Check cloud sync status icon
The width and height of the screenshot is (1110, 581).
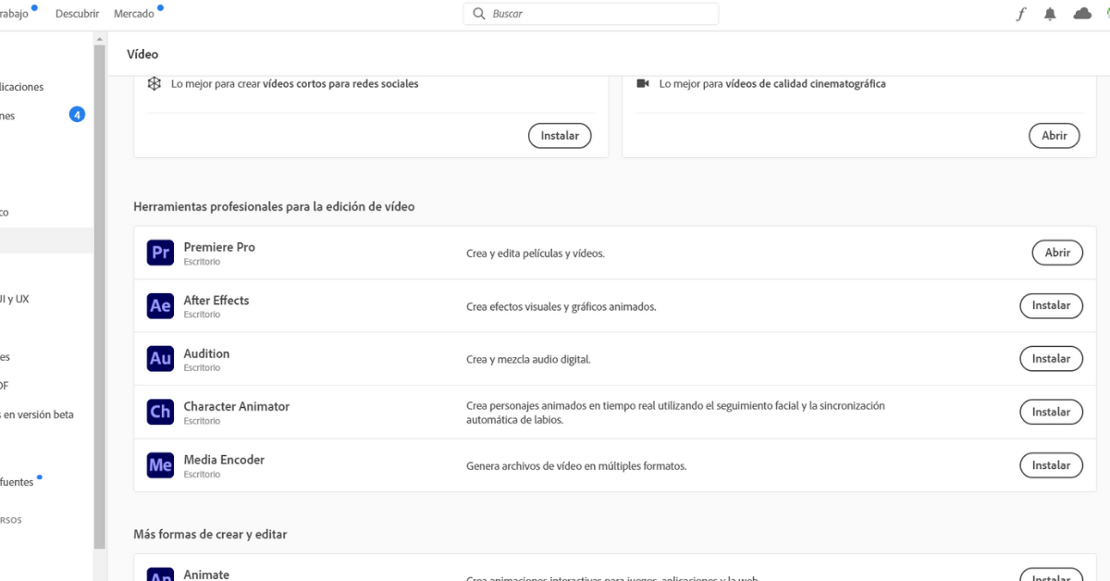click(x=1081, y=14)
